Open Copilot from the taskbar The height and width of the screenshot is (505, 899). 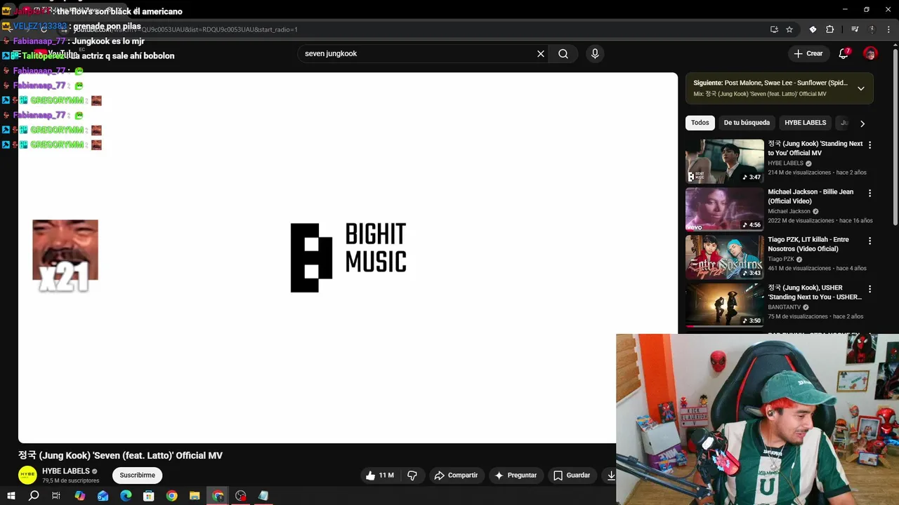coord(80,496)
